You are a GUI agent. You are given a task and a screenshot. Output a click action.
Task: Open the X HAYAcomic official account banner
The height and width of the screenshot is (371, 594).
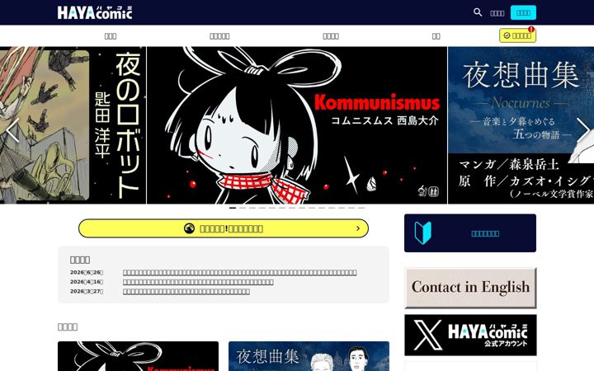(x=470, y=335)
